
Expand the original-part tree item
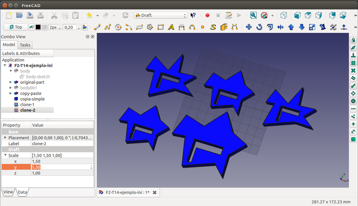pyautogui.click(x=11, y=82)
